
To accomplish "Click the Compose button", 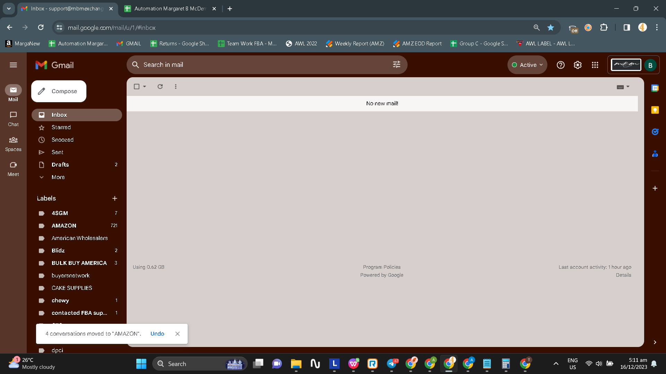I will (59, 91).
